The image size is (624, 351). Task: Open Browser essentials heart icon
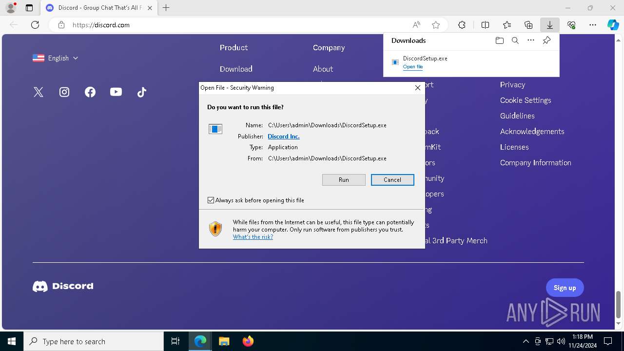pos(571,25)
